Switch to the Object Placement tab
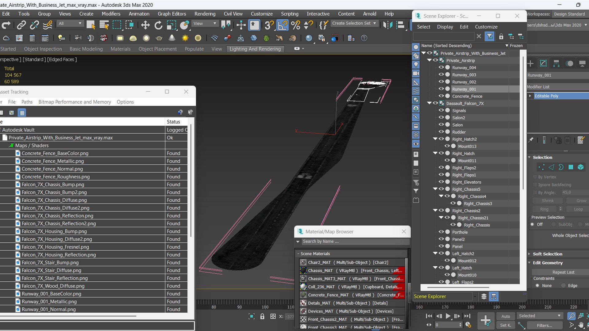 click(x=157, y=49)
